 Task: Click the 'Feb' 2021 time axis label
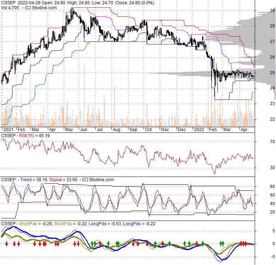pos(22,130)
